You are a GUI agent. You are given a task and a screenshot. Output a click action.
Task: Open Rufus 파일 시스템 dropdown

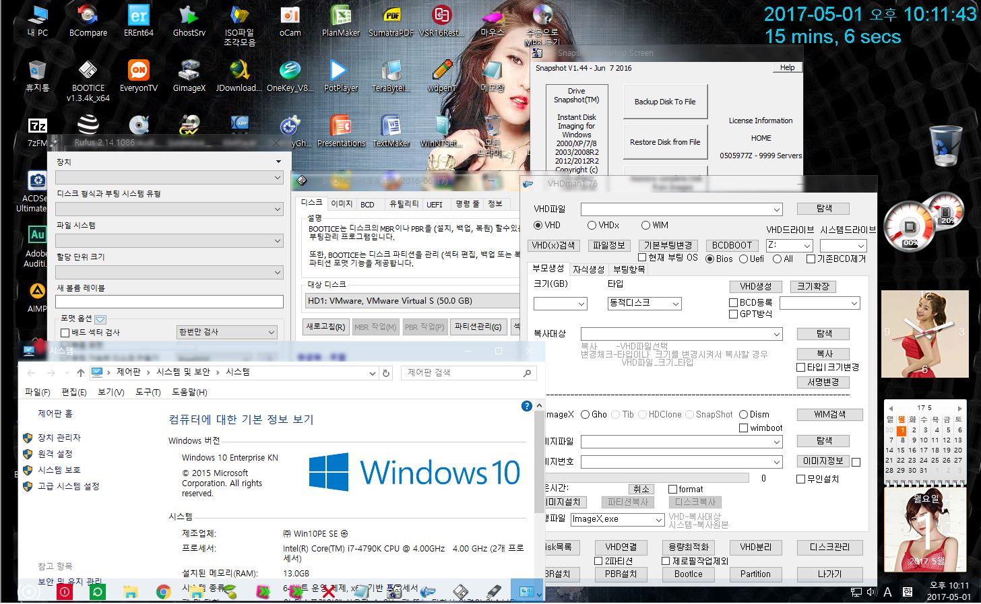[169, 240]
